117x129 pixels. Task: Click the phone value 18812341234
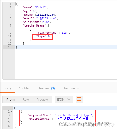coord(45,15)
